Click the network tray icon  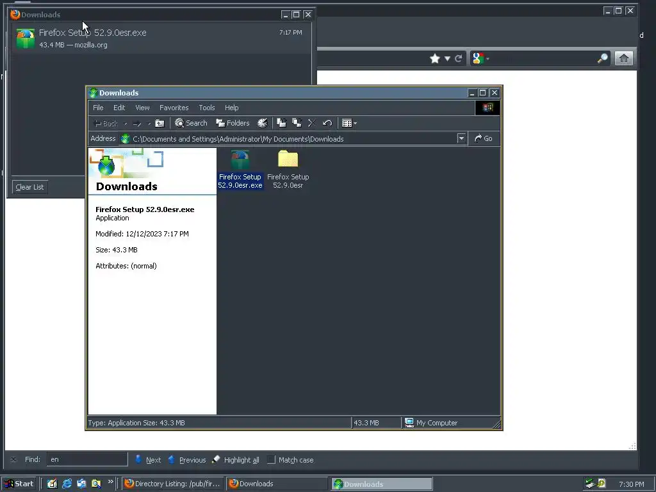click(590, 484)
